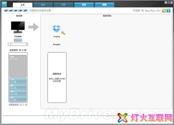The image size is (174, 125).
Task: Click the yellow key upgrade icon
Action: pyautogui.click(x=164, y=10)
